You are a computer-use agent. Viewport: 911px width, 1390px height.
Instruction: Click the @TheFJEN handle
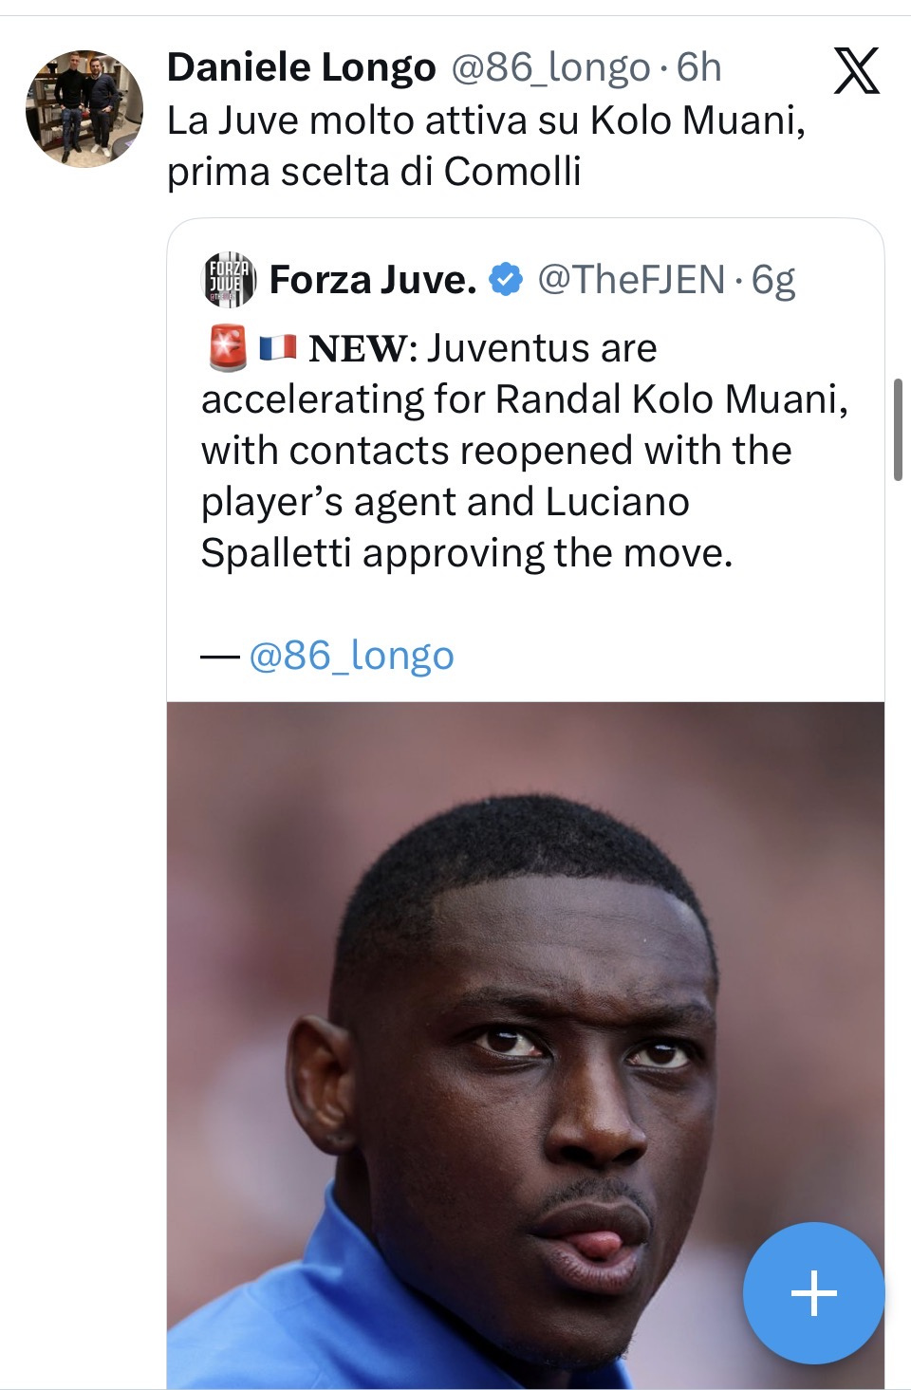pos(631,280)
